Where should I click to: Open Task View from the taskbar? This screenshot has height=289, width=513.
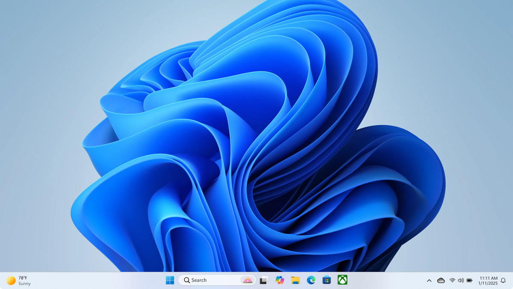[x=264, y=280]
